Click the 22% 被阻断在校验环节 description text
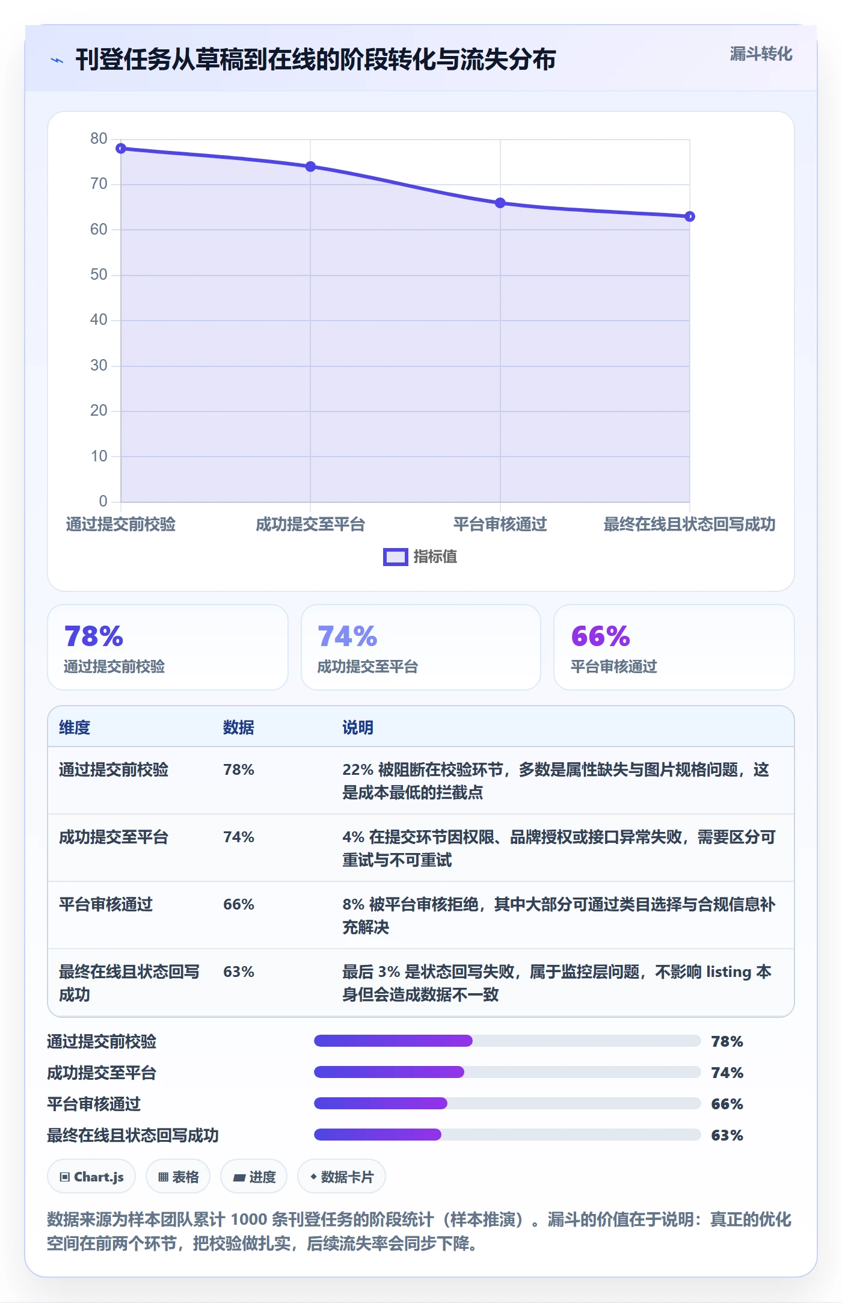 pos(556,781)
